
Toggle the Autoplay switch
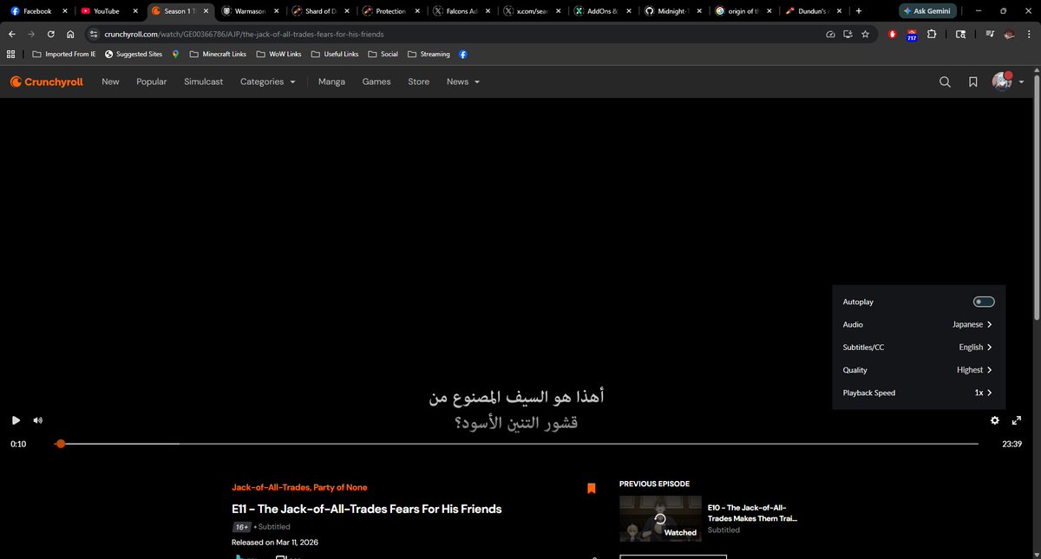point(984,302)
